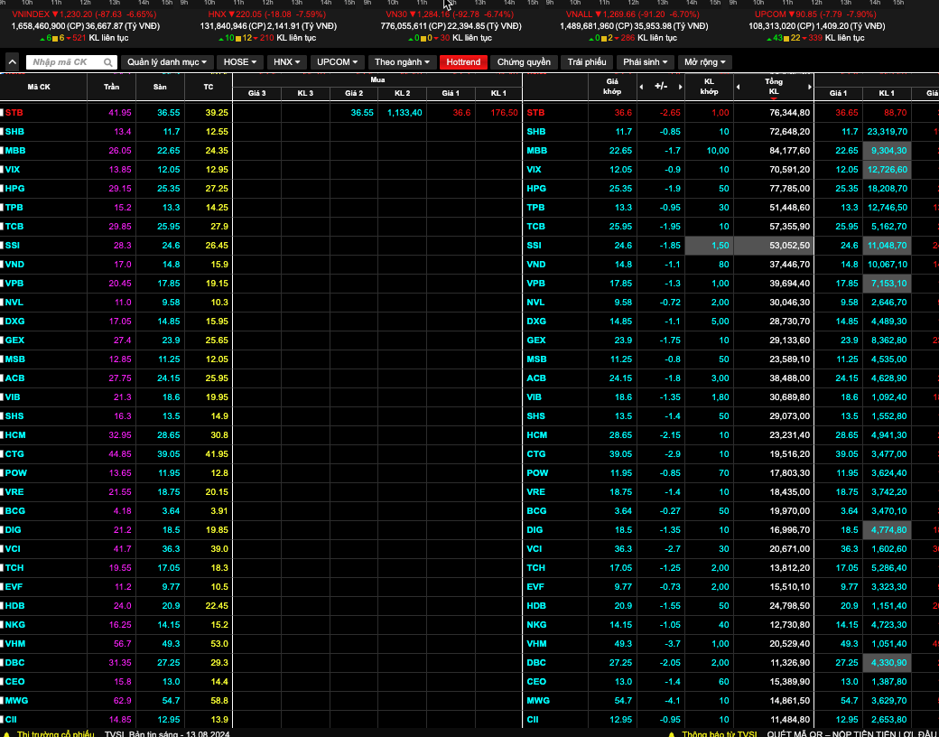Click the Mã CK column header
The width and height of the screenshot is (939, 737).
click(39, 87)
